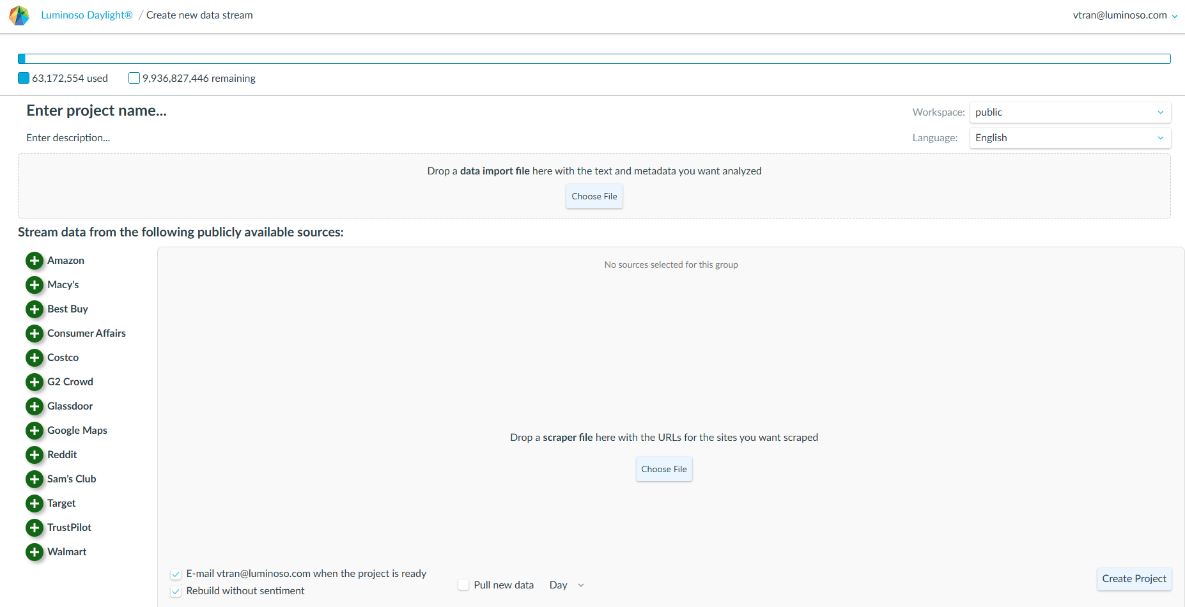Screen dimensions: 1185x607
Task: Add Consumer Affairs using plus icon
Action: coord(35,334)
